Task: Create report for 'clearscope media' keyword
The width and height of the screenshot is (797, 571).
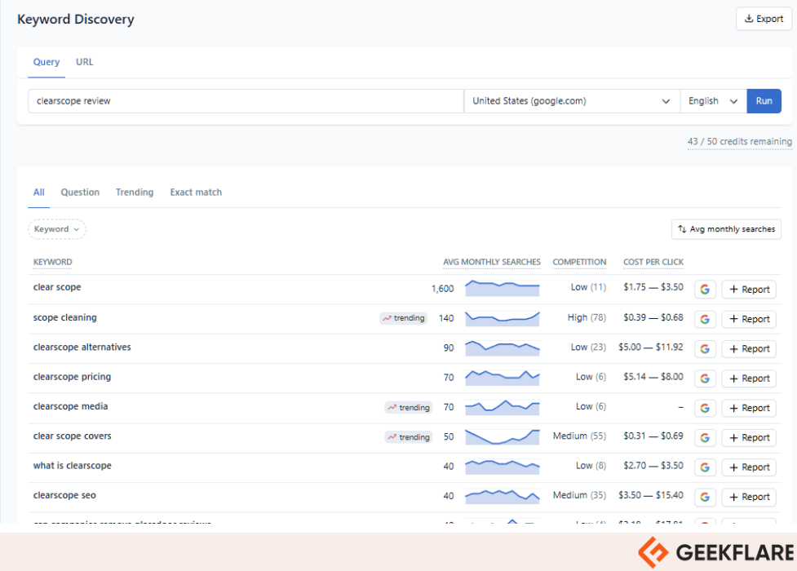Action: (749, 408)
